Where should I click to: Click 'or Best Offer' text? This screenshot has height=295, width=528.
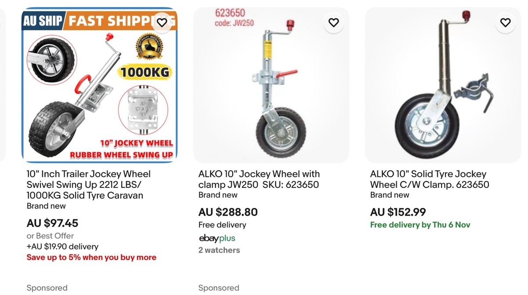click(x=50, y=236)
